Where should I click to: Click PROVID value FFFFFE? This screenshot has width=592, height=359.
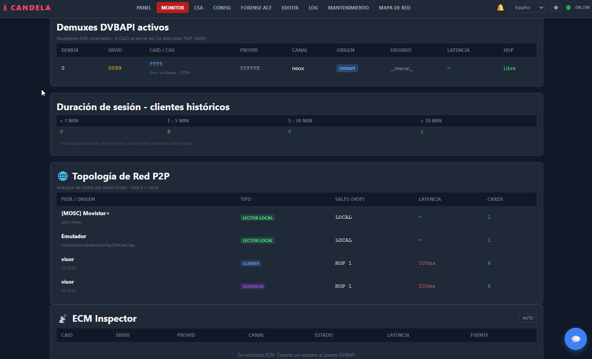click(x=250, y=68)
